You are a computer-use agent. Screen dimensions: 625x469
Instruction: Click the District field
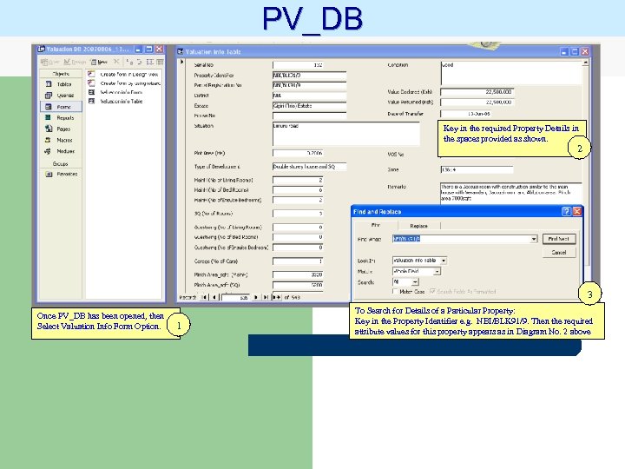click(x=309, y=96)
